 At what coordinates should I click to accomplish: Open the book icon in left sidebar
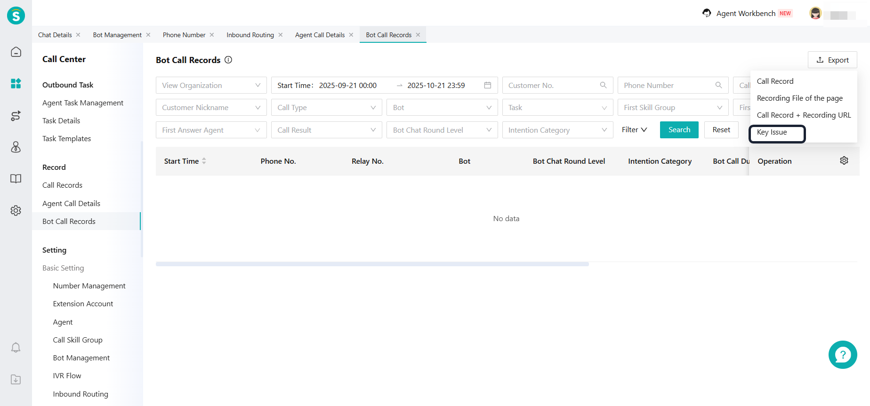pos(16,179)
